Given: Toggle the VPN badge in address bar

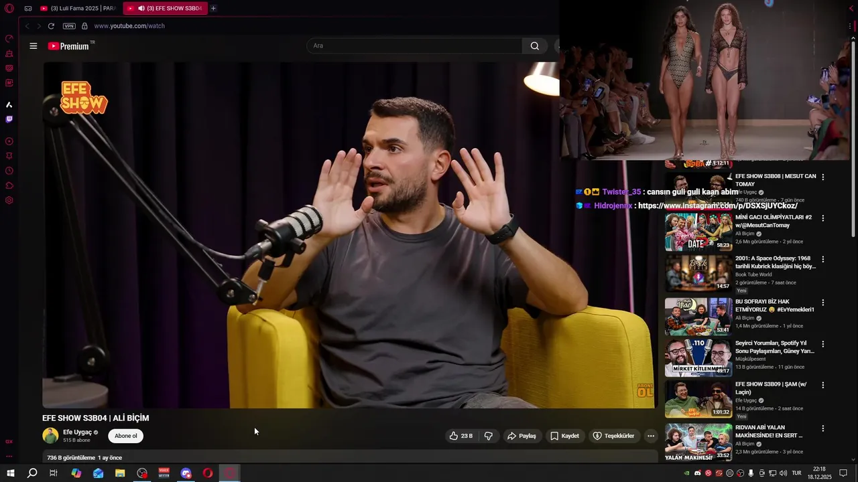Looking at the screenshot, I should point(69,26).
